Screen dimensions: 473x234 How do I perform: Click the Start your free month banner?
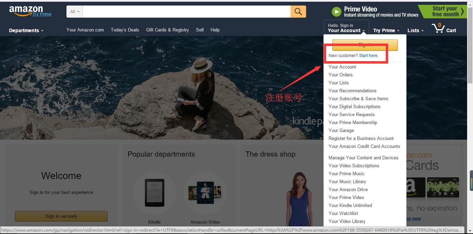tap(442, 11)
